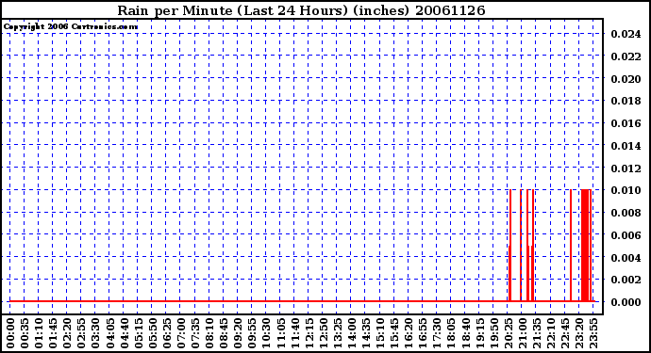Click the 0.022 y-axis label
Viewport: 651px width, 353px height.
click(626, 56)
